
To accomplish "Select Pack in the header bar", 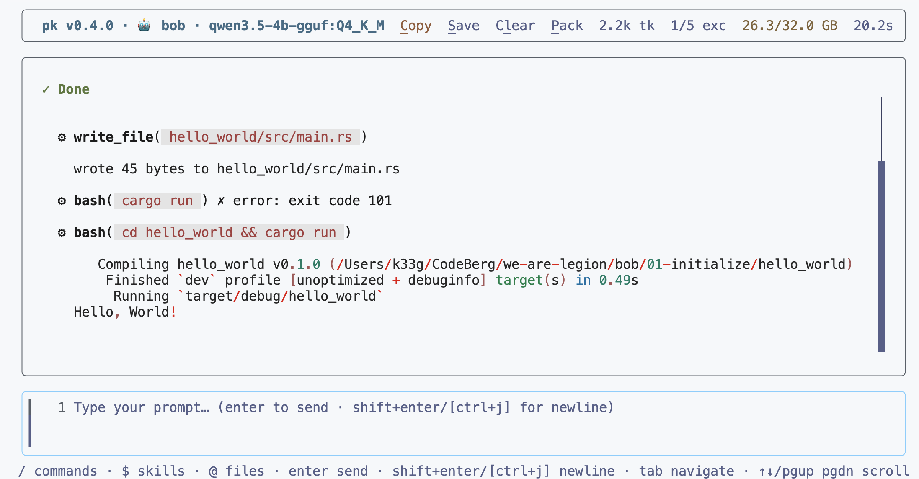I will (567, 26).
